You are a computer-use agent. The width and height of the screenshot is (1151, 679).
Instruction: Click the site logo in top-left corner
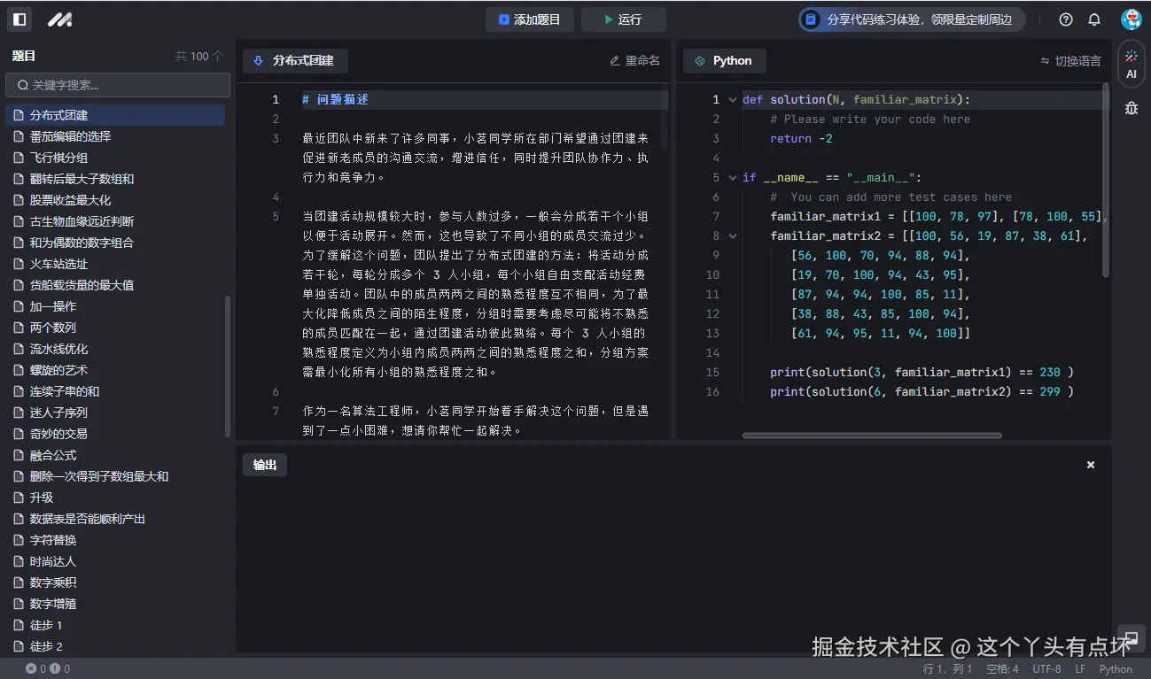(59, 19)
